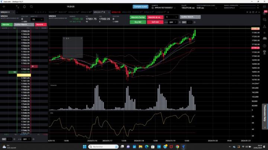Image resolution: width=268 pixels, height=150 pixels.
Task: Open Task View from the taskbar
Action: (x=122, y=147)
